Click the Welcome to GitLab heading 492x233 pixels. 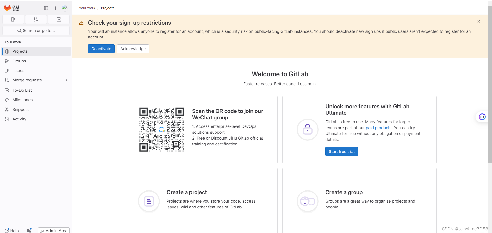(x=280, y=74)
